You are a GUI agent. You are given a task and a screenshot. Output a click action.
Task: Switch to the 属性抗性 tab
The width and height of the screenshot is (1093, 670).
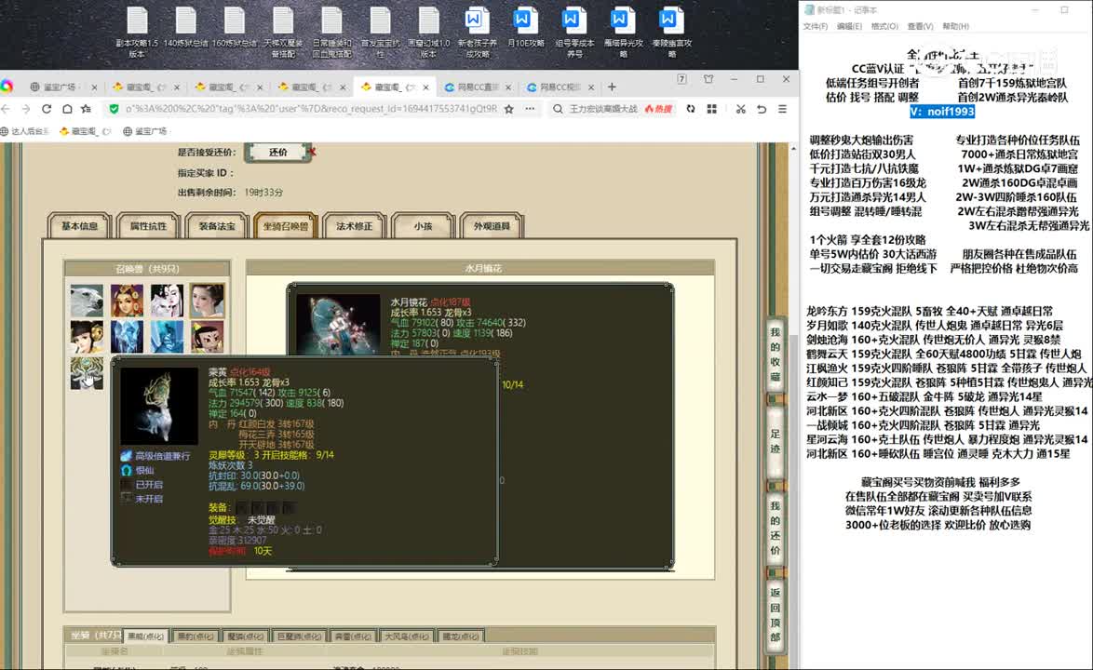pyautogui.click(x=148, y=225)
